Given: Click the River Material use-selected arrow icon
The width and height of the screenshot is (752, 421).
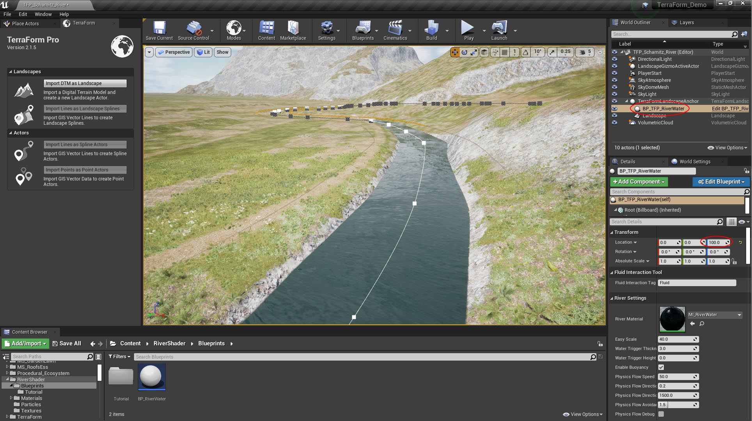Looking at the screenshot, I should pyautogui.click(x=692, y=324).
